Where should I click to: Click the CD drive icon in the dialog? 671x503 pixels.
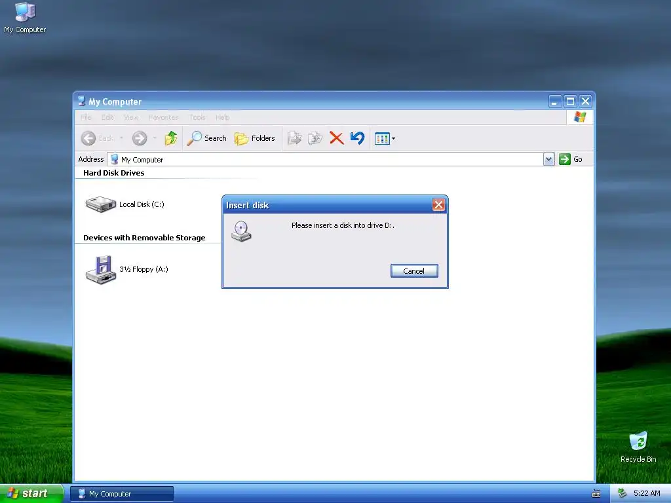click(241, 231)
